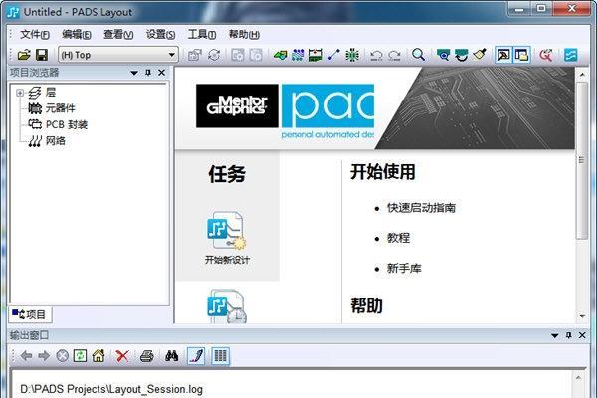This screenshot has width=597, height=398.
Task: Click the grayed Properties toolbar icon
Action: (x=195, y=55)
